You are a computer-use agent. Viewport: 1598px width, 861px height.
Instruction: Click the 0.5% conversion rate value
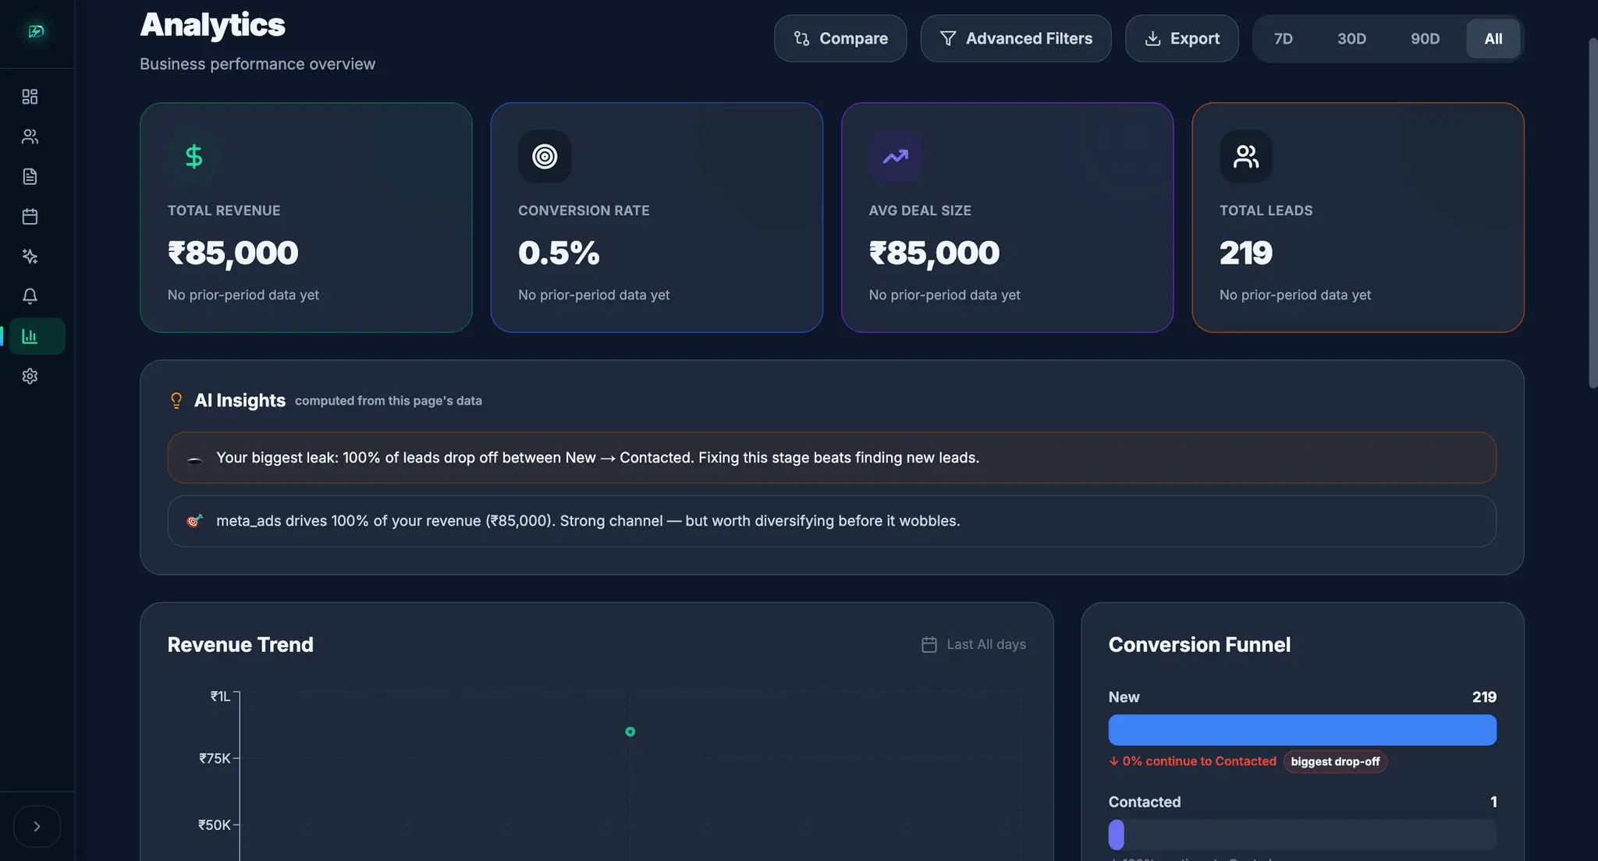tap(559, 253)
